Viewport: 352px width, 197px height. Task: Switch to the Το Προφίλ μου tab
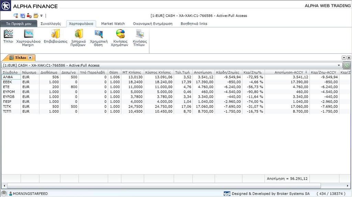coord(19,24)
